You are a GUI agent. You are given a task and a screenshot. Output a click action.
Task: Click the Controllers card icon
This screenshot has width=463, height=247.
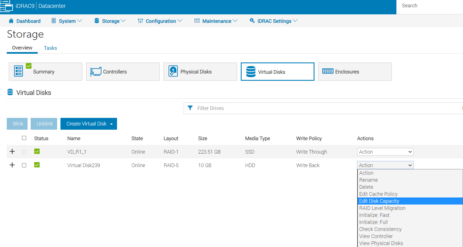(96, 72)
